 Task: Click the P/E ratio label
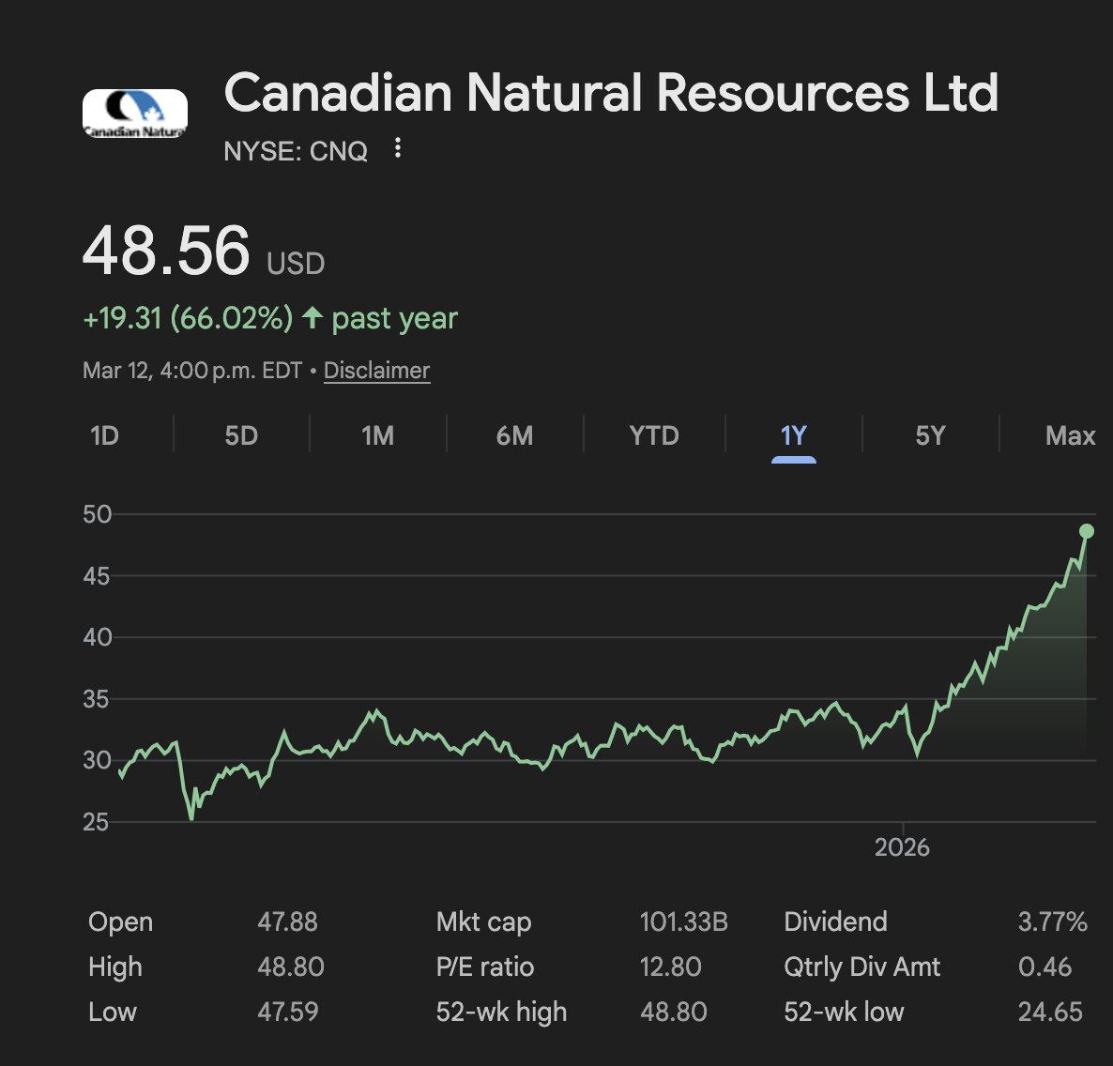(485, 967)
